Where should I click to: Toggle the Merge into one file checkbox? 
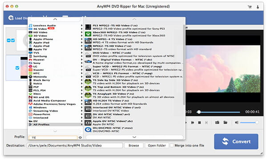point(172,145)
